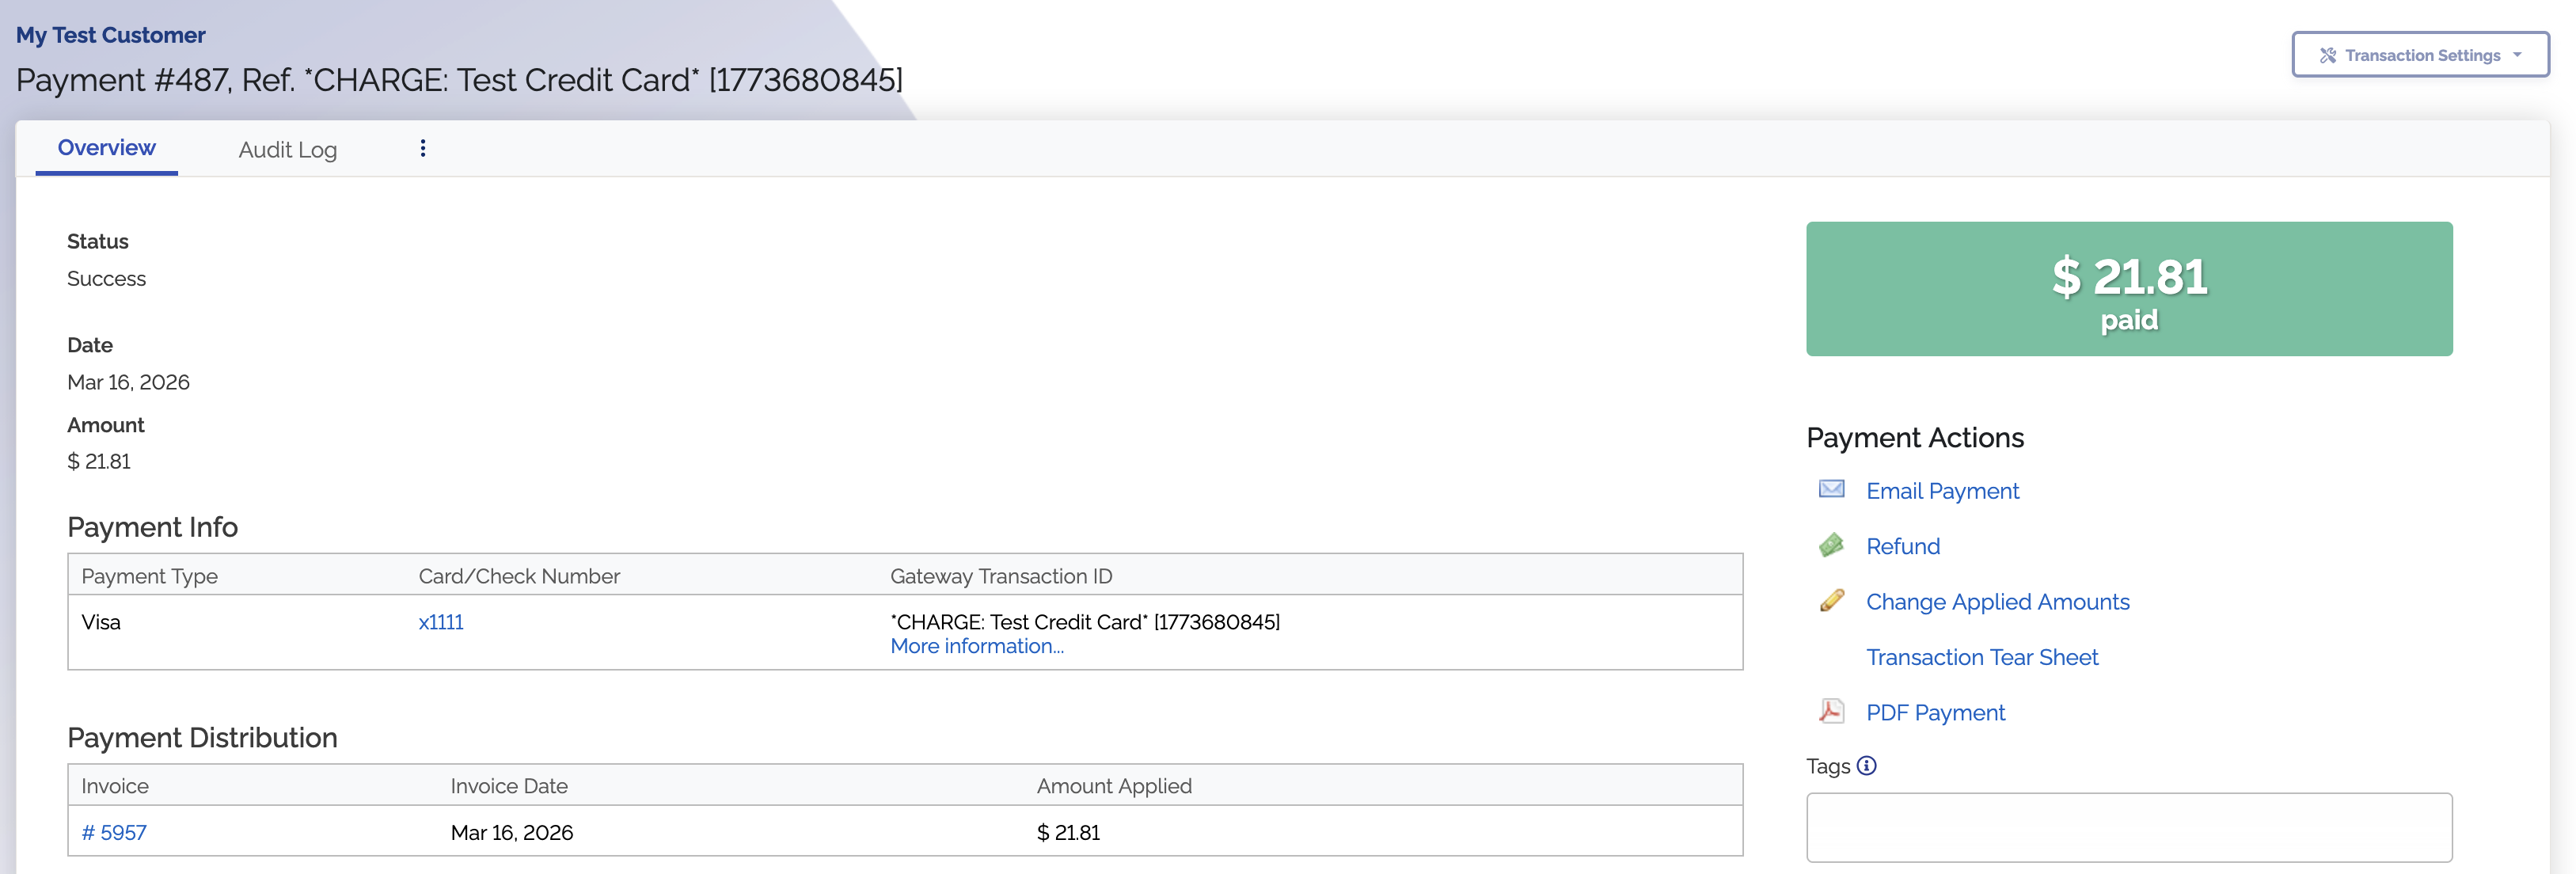The width and height of the screenshot is (2576, 874).
Task: Click the Email Payment link
Action: point(1942,491)
